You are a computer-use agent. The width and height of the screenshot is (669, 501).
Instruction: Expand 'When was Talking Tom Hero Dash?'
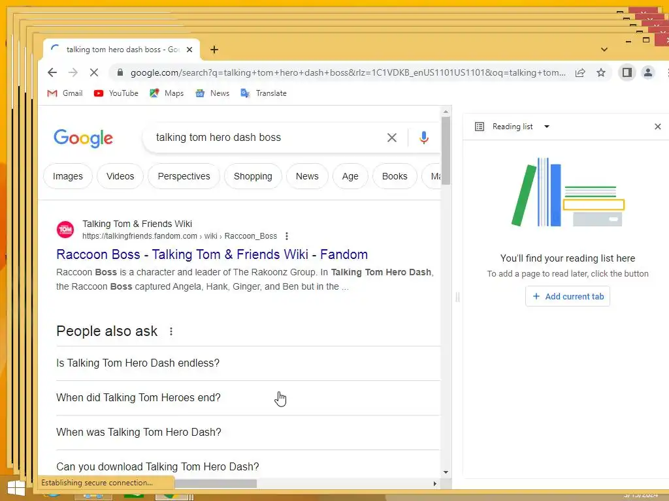tap(248, 433)
